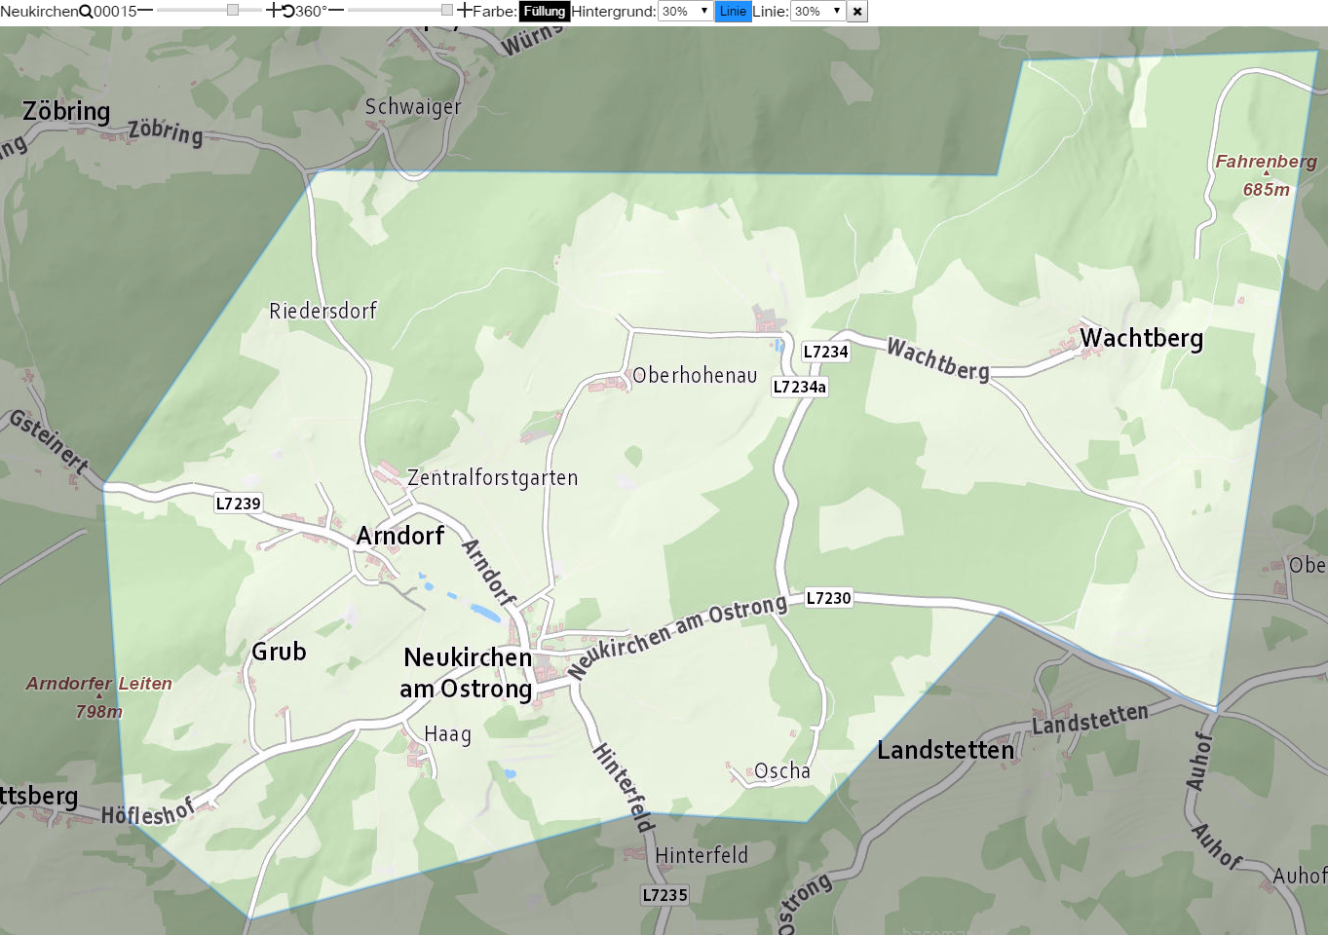The image size is (1328, 935).
Task: Click the Wachtberg village label
Action: tap(1141, 338)
